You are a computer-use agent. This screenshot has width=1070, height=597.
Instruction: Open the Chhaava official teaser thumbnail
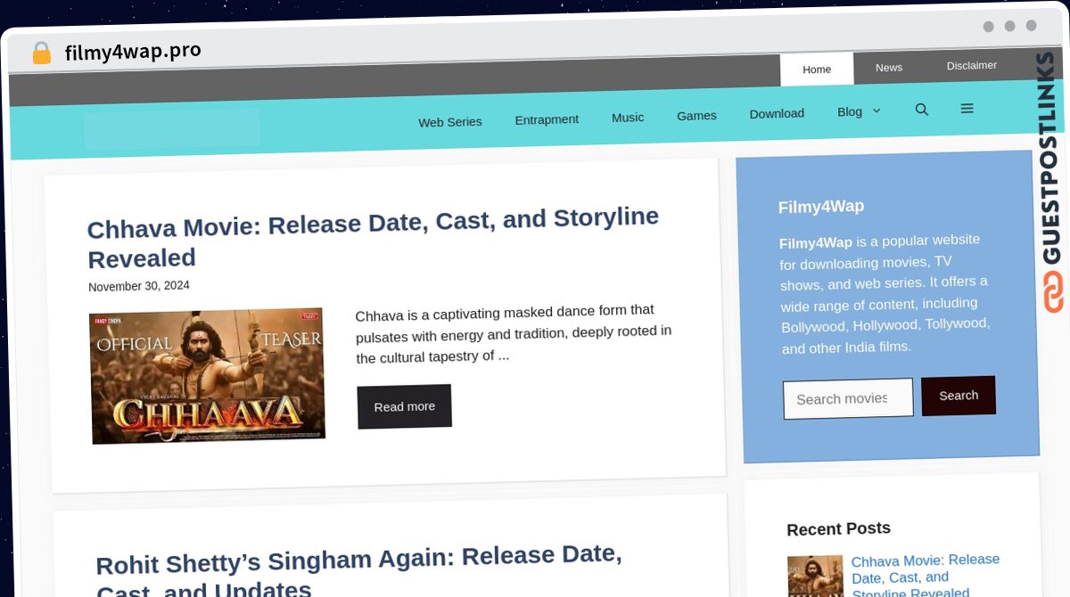(208, 376)
